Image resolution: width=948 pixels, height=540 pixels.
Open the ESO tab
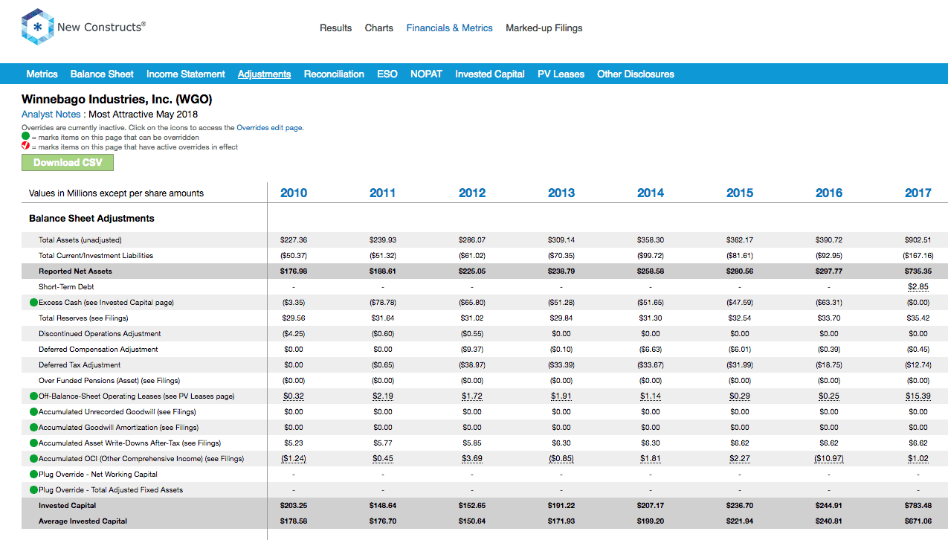[387, 74]
